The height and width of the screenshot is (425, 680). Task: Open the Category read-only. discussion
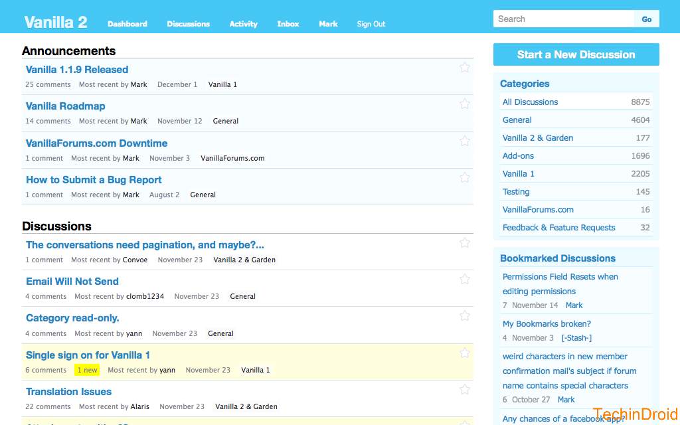[72, 318]
